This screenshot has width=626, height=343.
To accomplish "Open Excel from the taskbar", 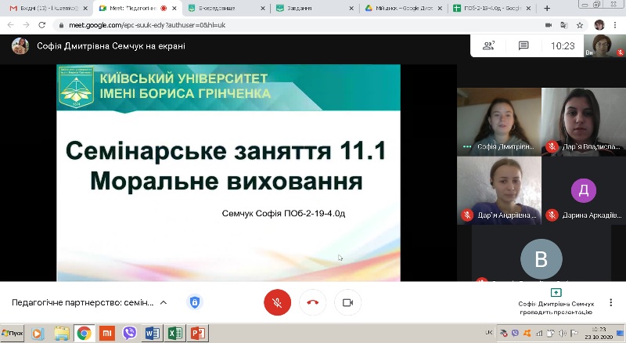I will (174, 333).
